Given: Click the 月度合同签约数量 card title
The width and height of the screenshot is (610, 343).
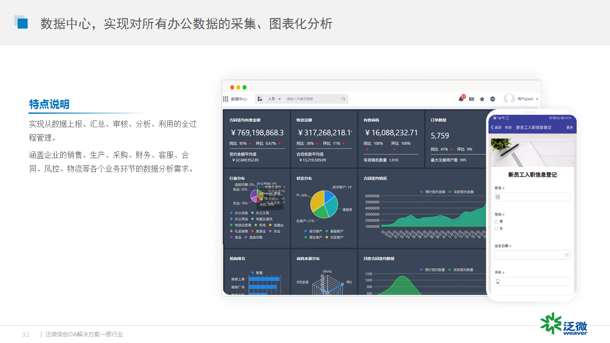Looking at the screenshot, I should pos(379,259).
